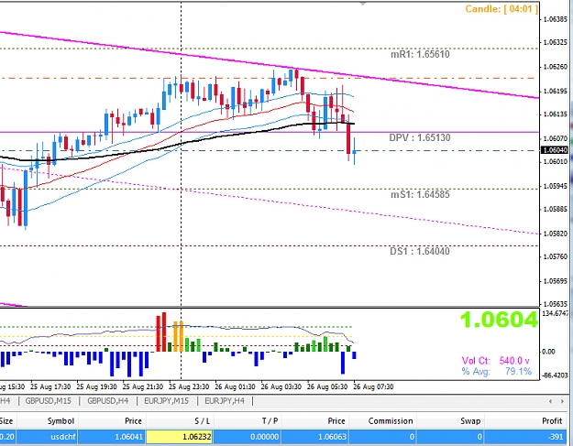Click the 26 Aug 07:30 time axis label
Viewport: 573px width, 446px height.
pos(373,386)
